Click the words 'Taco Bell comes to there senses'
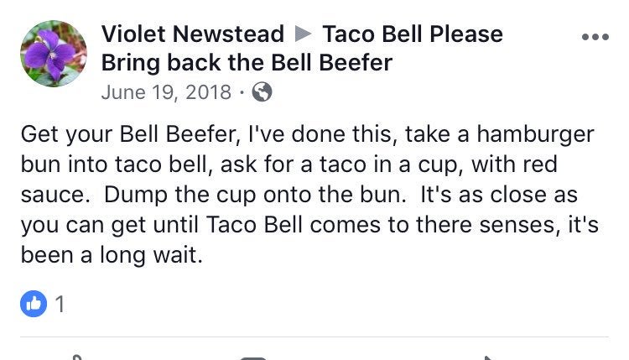Viewport: 629px width, 360px height. (x=380, y=224)
